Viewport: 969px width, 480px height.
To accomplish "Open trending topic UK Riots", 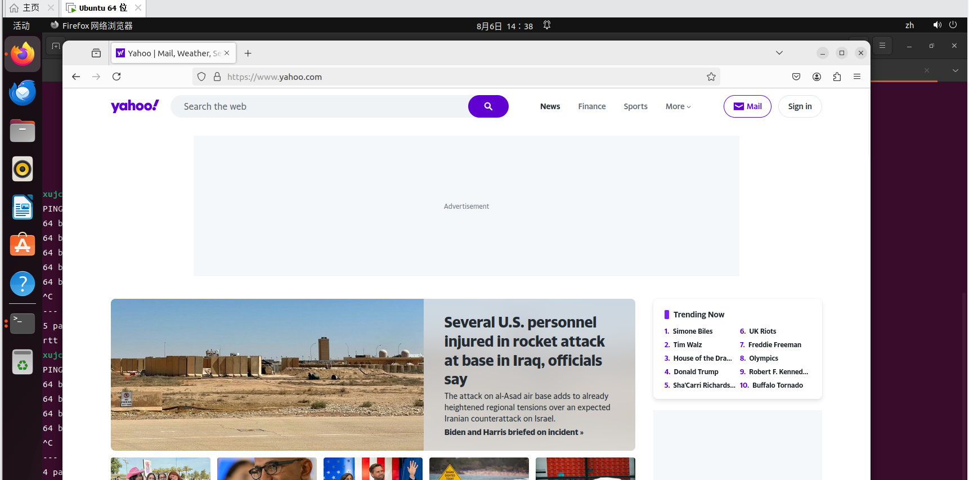I will click(x=762, y=331).
